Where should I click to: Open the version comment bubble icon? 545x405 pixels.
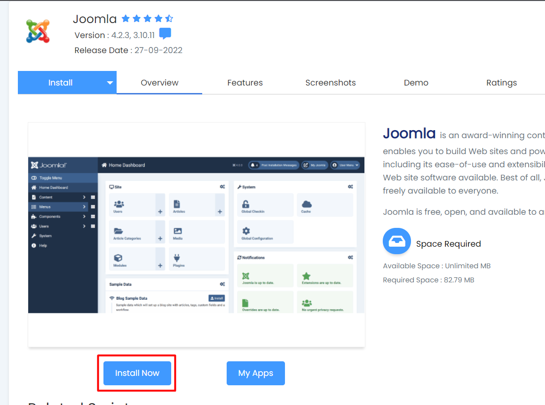[165, 34]
